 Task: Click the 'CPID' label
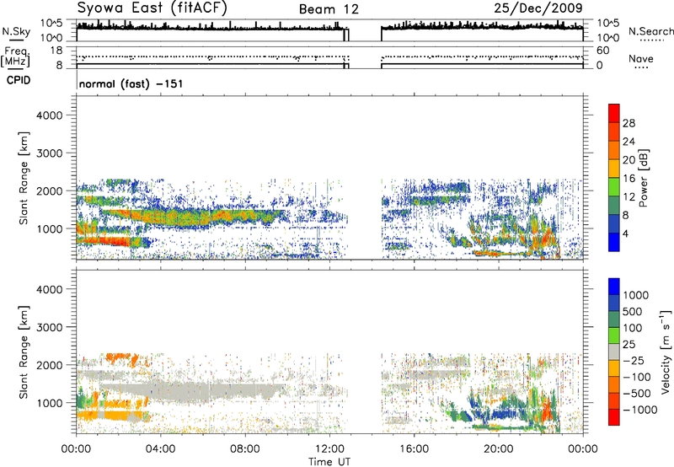(19, 80)
